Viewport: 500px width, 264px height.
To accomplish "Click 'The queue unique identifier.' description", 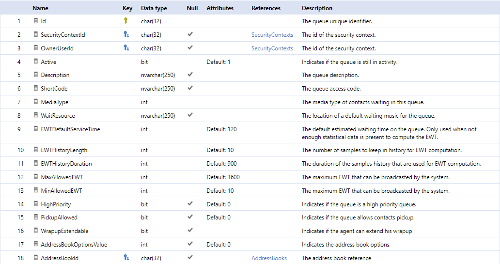I will coord(337,21).
